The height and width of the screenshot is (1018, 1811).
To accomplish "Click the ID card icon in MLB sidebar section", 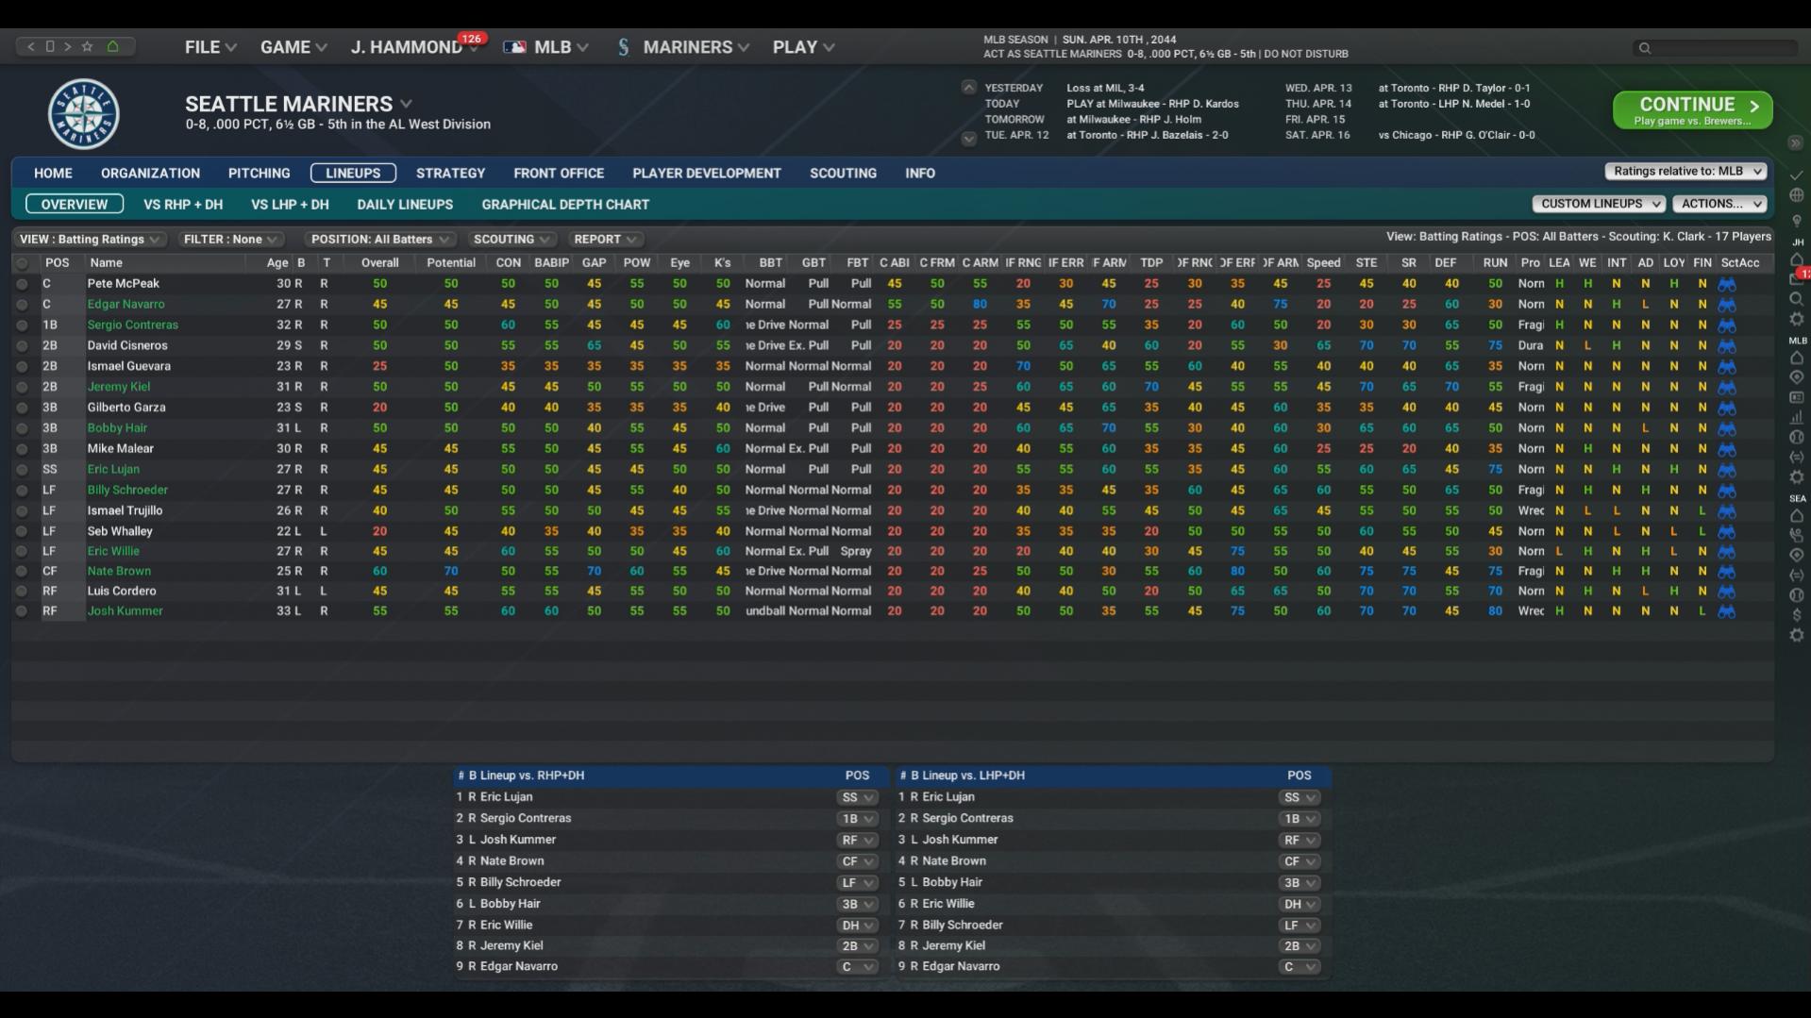I will pyautogui.click(x=1797, y=397).
